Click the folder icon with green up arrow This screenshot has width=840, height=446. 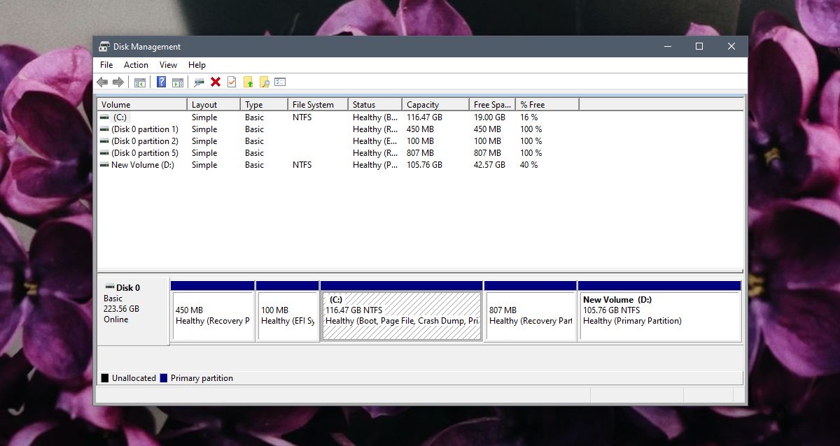248,82
